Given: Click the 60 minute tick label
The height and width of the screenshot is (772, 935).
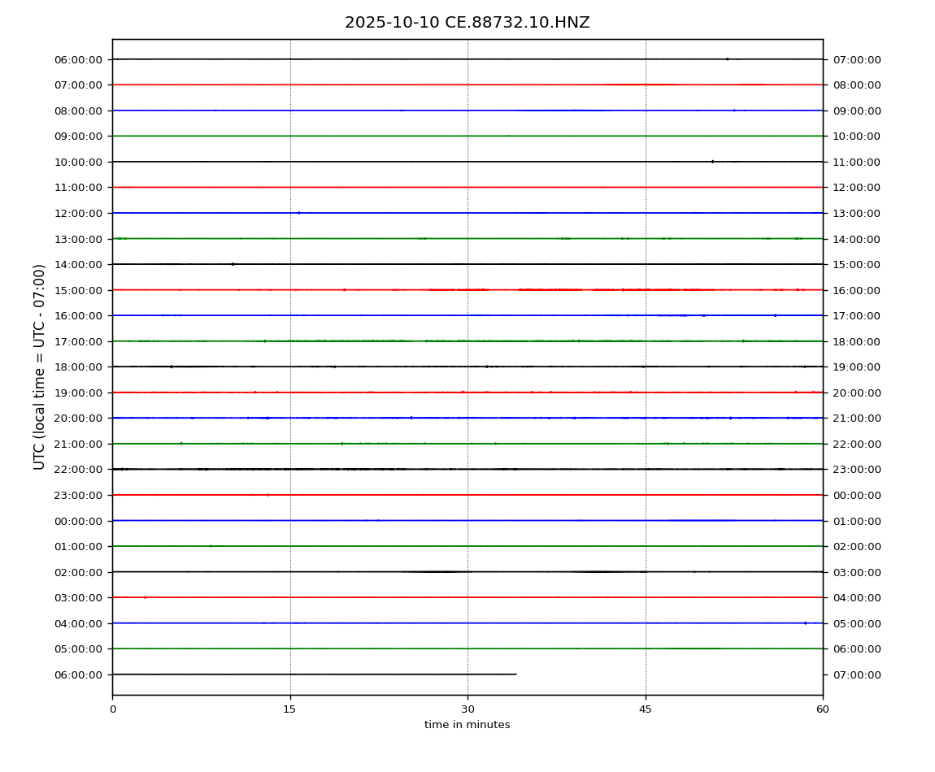Looking at the screenshot, I should point(823,709).
